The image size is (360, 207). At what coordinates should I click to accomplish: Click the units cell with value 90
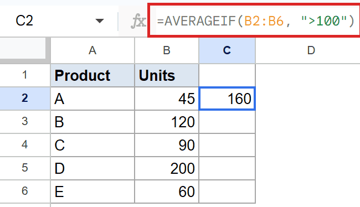167,145
